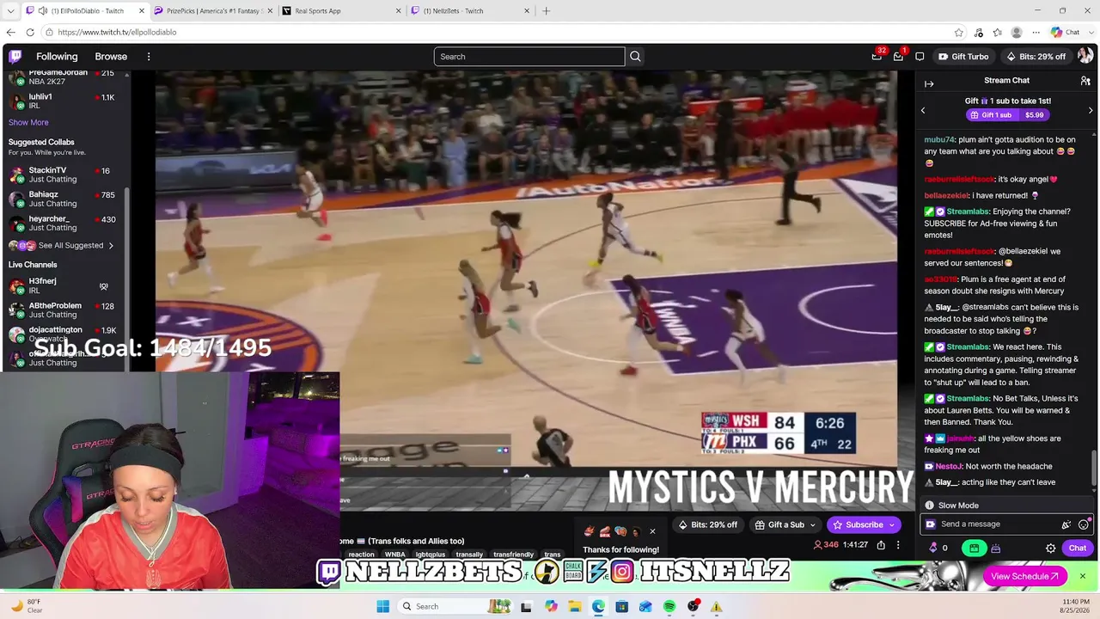This screenshot has height=619, width=1100.
Task: Open the browser tab list dropdown
Action: [10, 11]
